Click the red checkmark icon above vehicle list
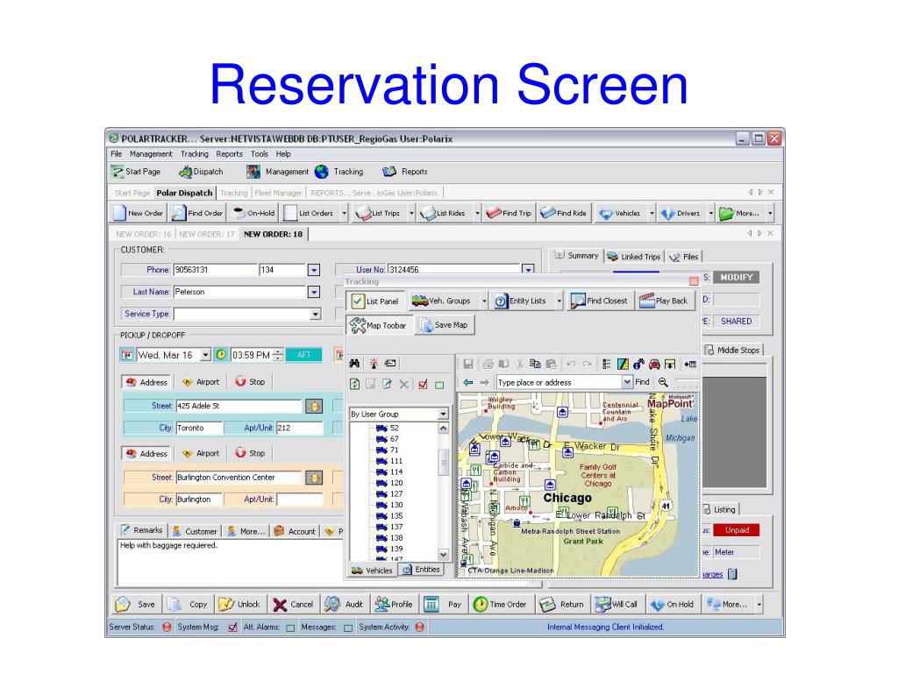The image size is (898, 673). [x=423, y=385]
